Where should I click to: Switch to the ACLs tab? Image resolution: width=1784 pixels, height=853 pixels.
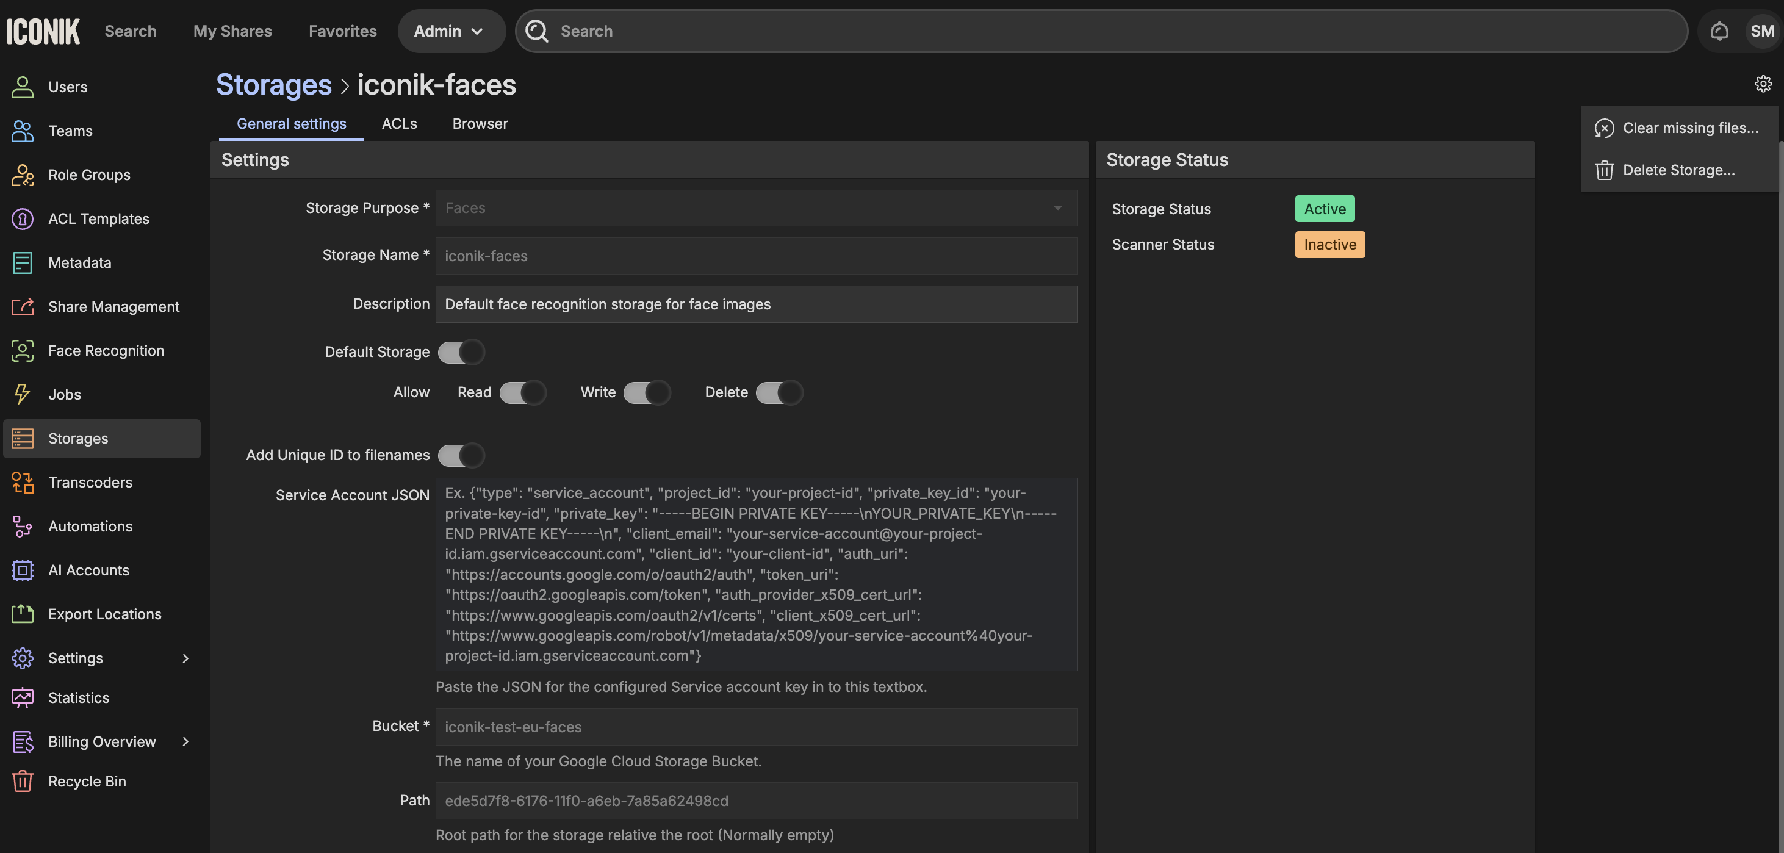click(x=399, y=124)
